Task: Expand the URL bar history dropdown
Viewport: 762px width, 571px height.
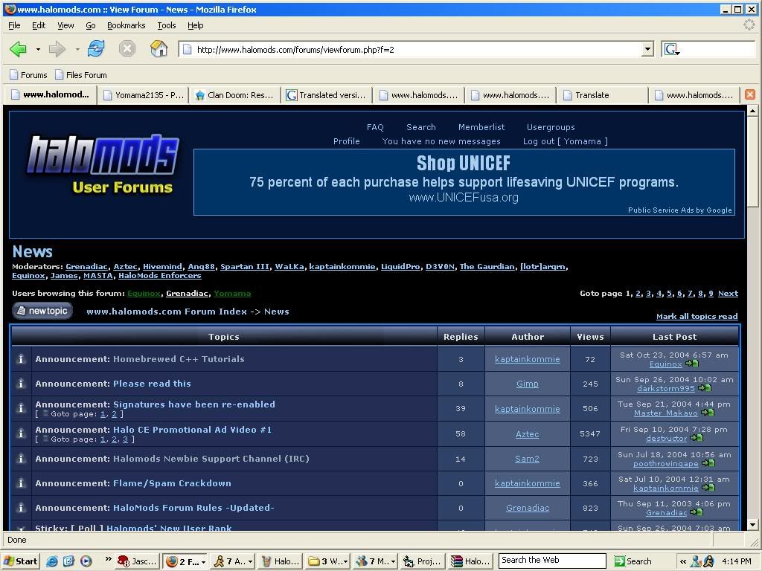Action: (647, 49)
